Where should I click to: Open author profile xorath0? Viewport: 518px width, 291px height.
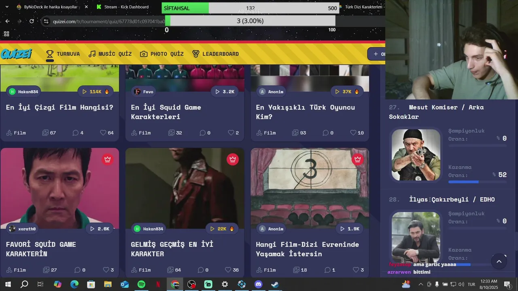[22, 229]
